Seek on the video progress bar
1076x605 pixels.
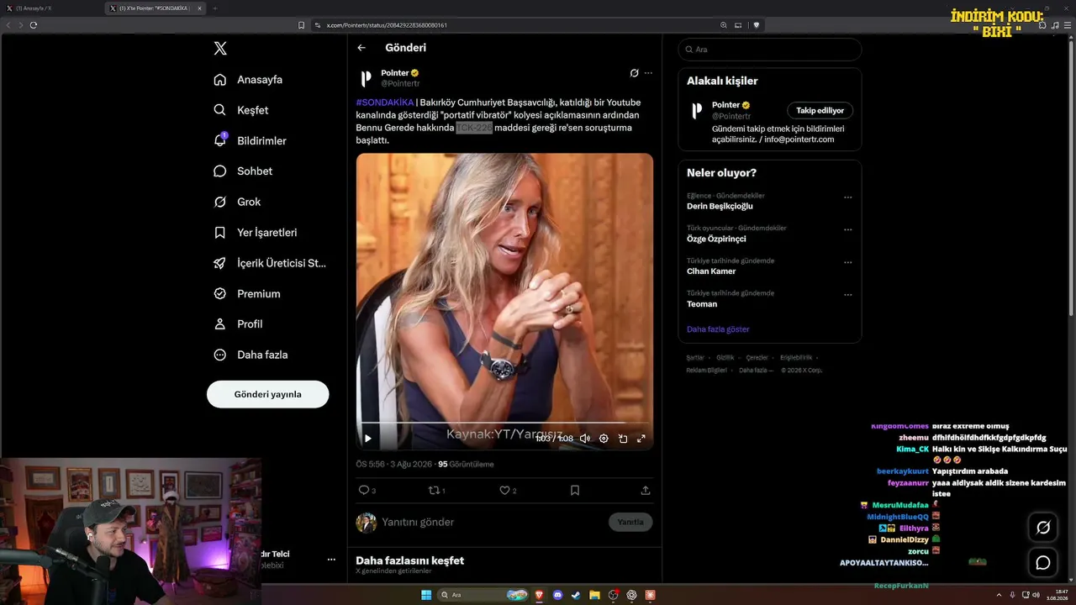504,423
